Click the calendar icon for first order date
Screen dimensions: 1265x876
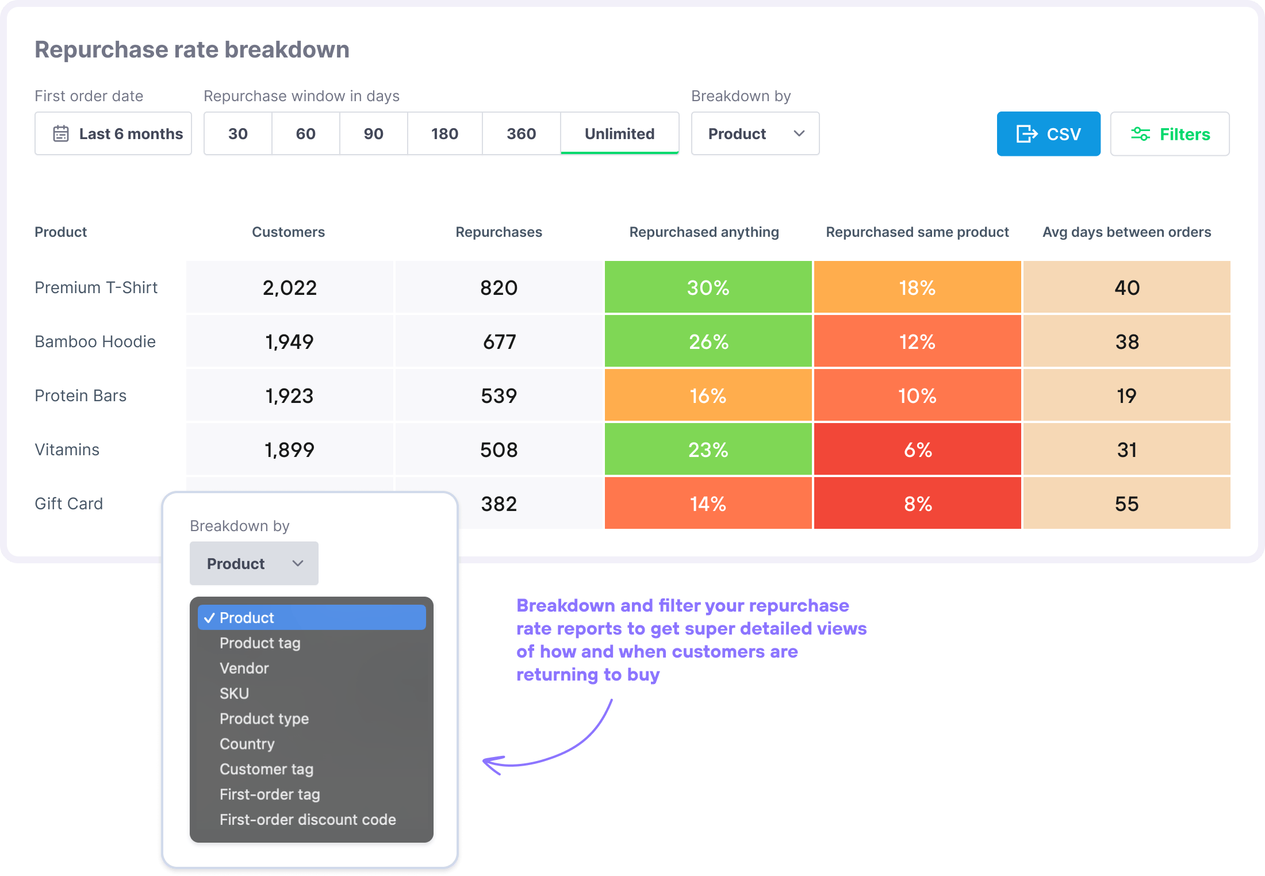[60, 133]
